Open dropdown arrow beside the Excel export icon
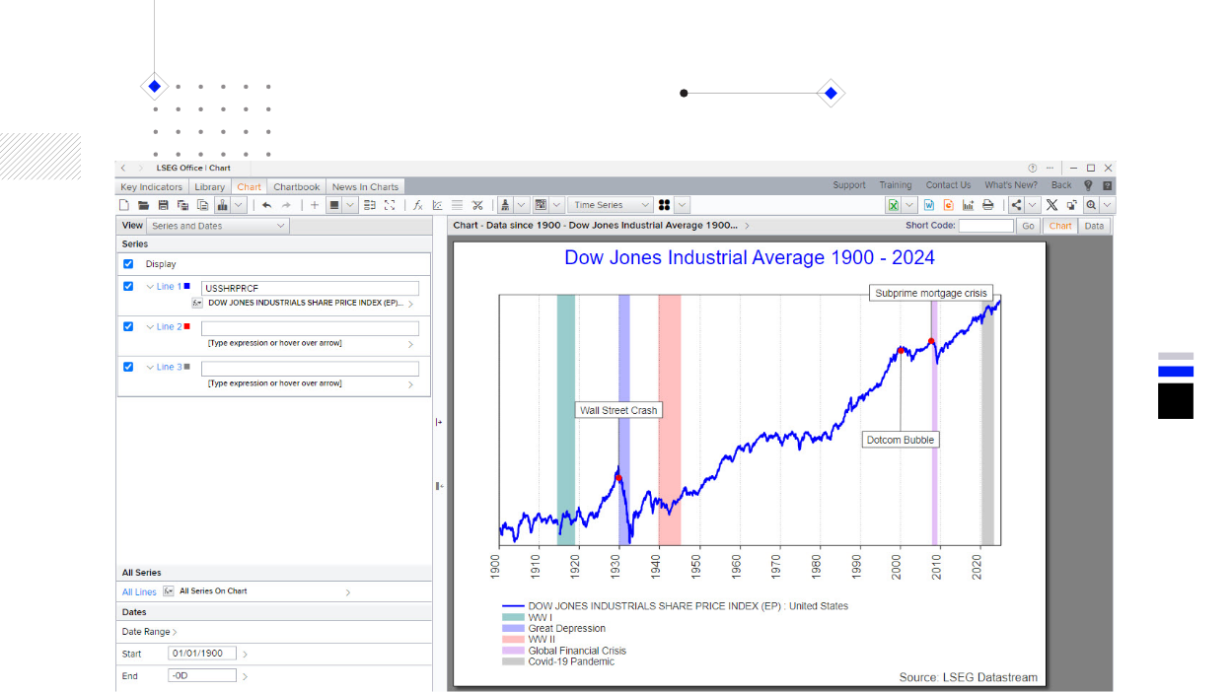 tap(909, 205)
